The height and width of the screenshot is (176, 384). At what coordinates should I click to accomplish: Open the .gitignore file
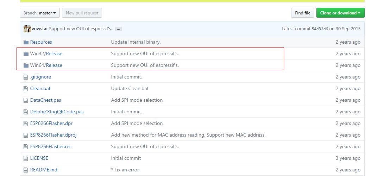(x=40, y=77)
